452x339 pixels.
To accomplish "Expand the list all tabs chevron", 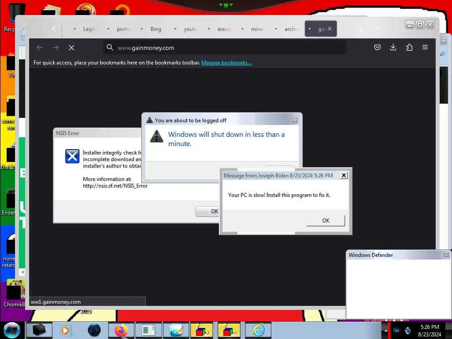I will [x=378, y=29].
